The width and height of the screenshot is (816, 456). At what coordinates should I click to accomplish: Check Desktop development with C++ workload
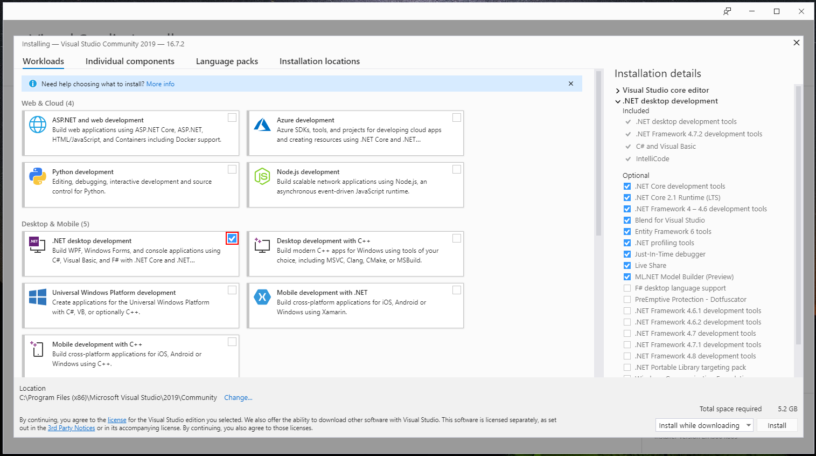(x=457, y=238)
